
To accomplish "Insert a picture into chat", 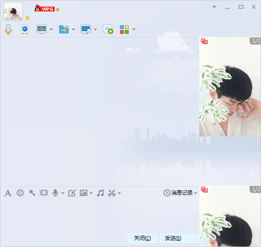I will [83, 193].
